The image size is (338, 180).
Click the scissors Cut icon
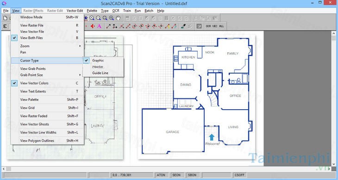[195, 19]
